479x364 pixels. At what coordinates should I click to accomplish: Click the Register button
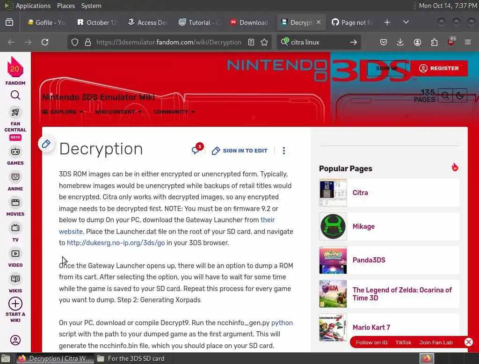point(439,68)
